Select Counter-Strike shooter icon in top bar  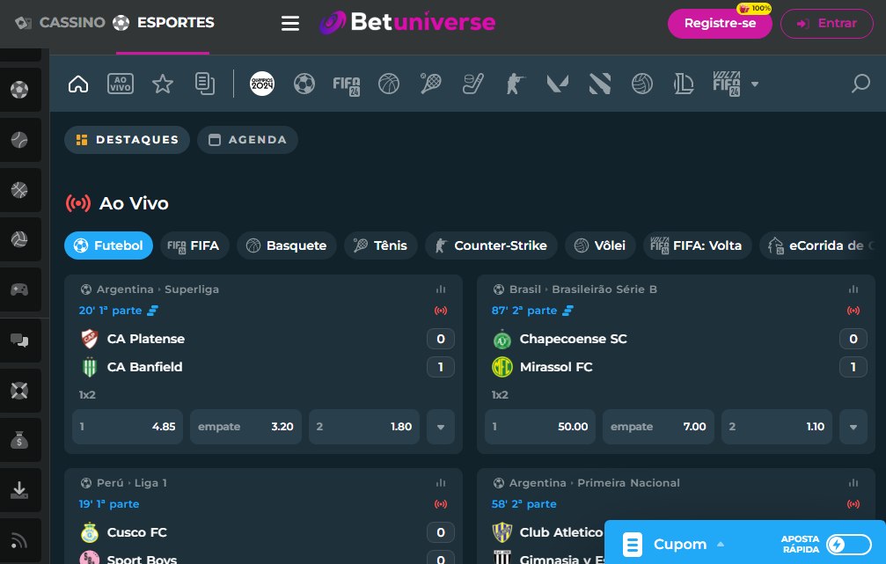pyautogui.click(x=514, y=84)
